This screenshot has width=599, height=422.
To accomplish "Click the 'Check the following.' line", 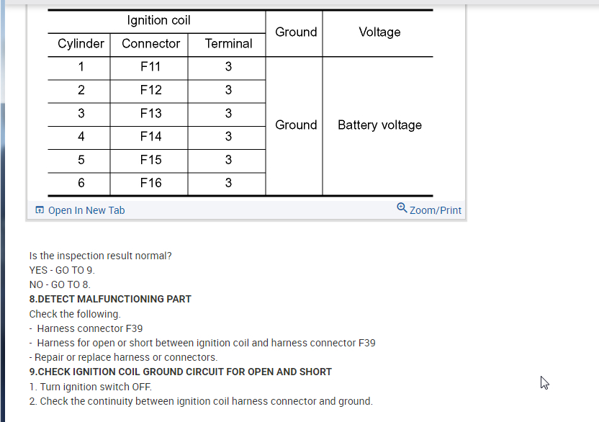I will (75, 314).
